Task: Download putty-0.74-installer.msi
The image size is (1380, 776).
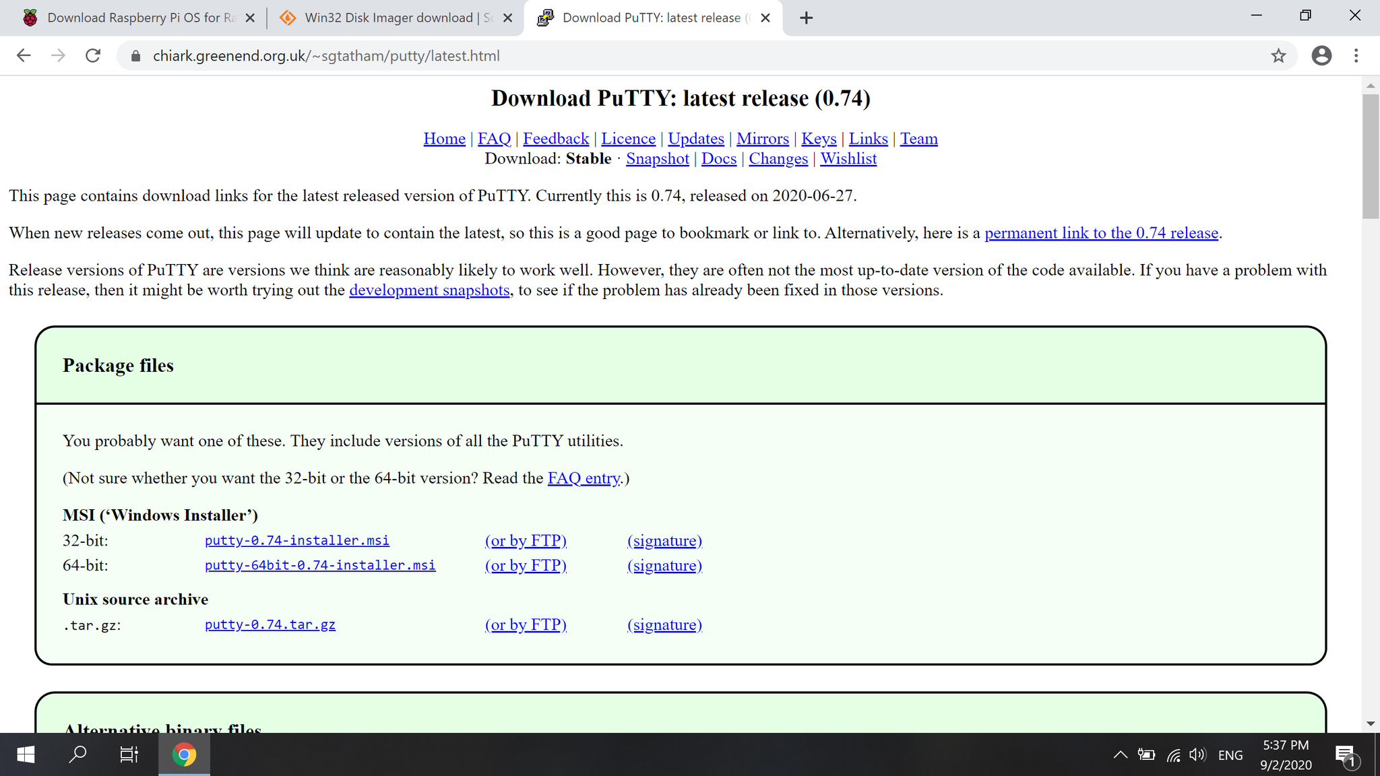Action: tap(296, 540)
